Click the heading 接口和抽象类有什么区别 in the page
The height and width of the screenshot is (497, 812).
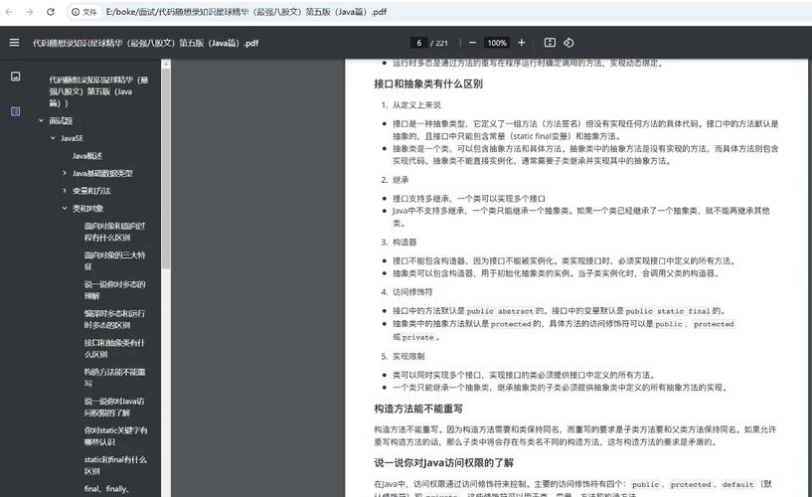coord(428,83)
